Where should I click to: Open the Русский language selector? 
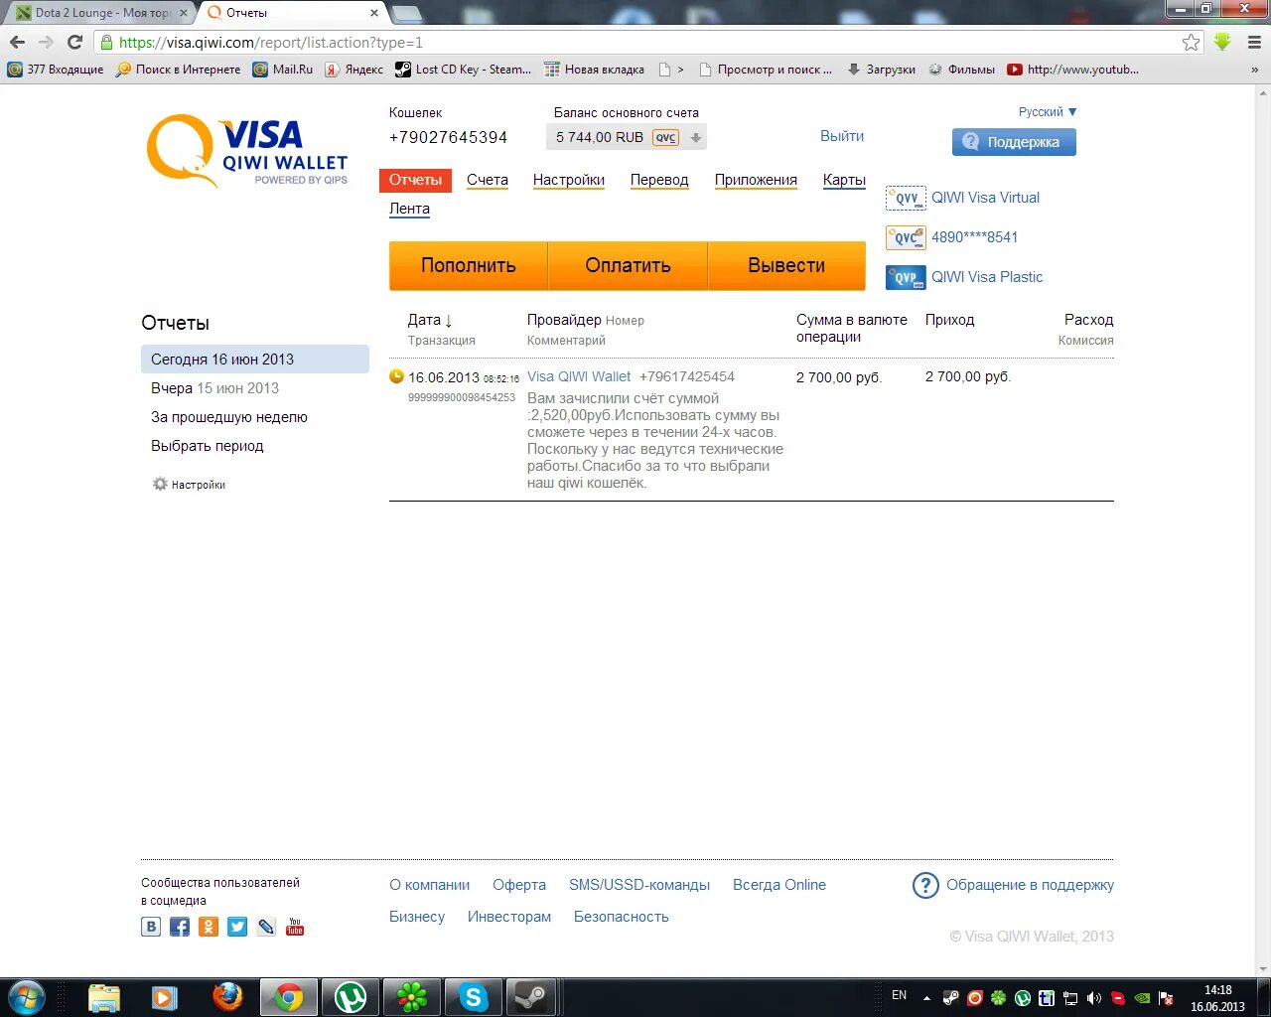click(1048, 112)
